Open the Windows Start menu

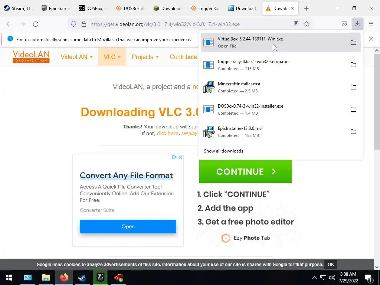[9, 278]
